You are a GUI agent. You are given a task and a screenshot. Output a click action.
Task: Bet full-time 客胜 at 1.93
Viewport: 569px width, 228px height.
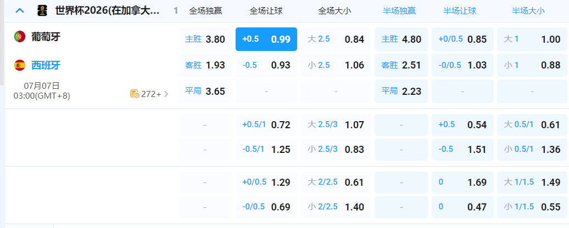click(205, 65)
